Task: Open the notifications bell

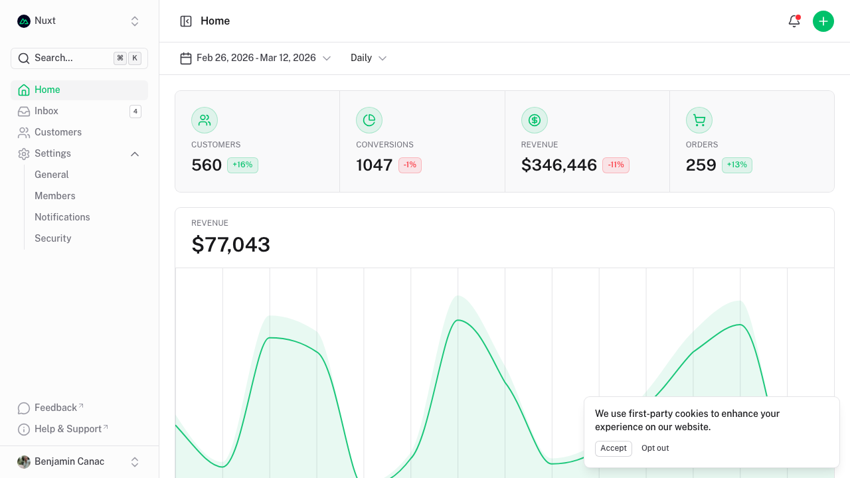Action: pos(794,21)
